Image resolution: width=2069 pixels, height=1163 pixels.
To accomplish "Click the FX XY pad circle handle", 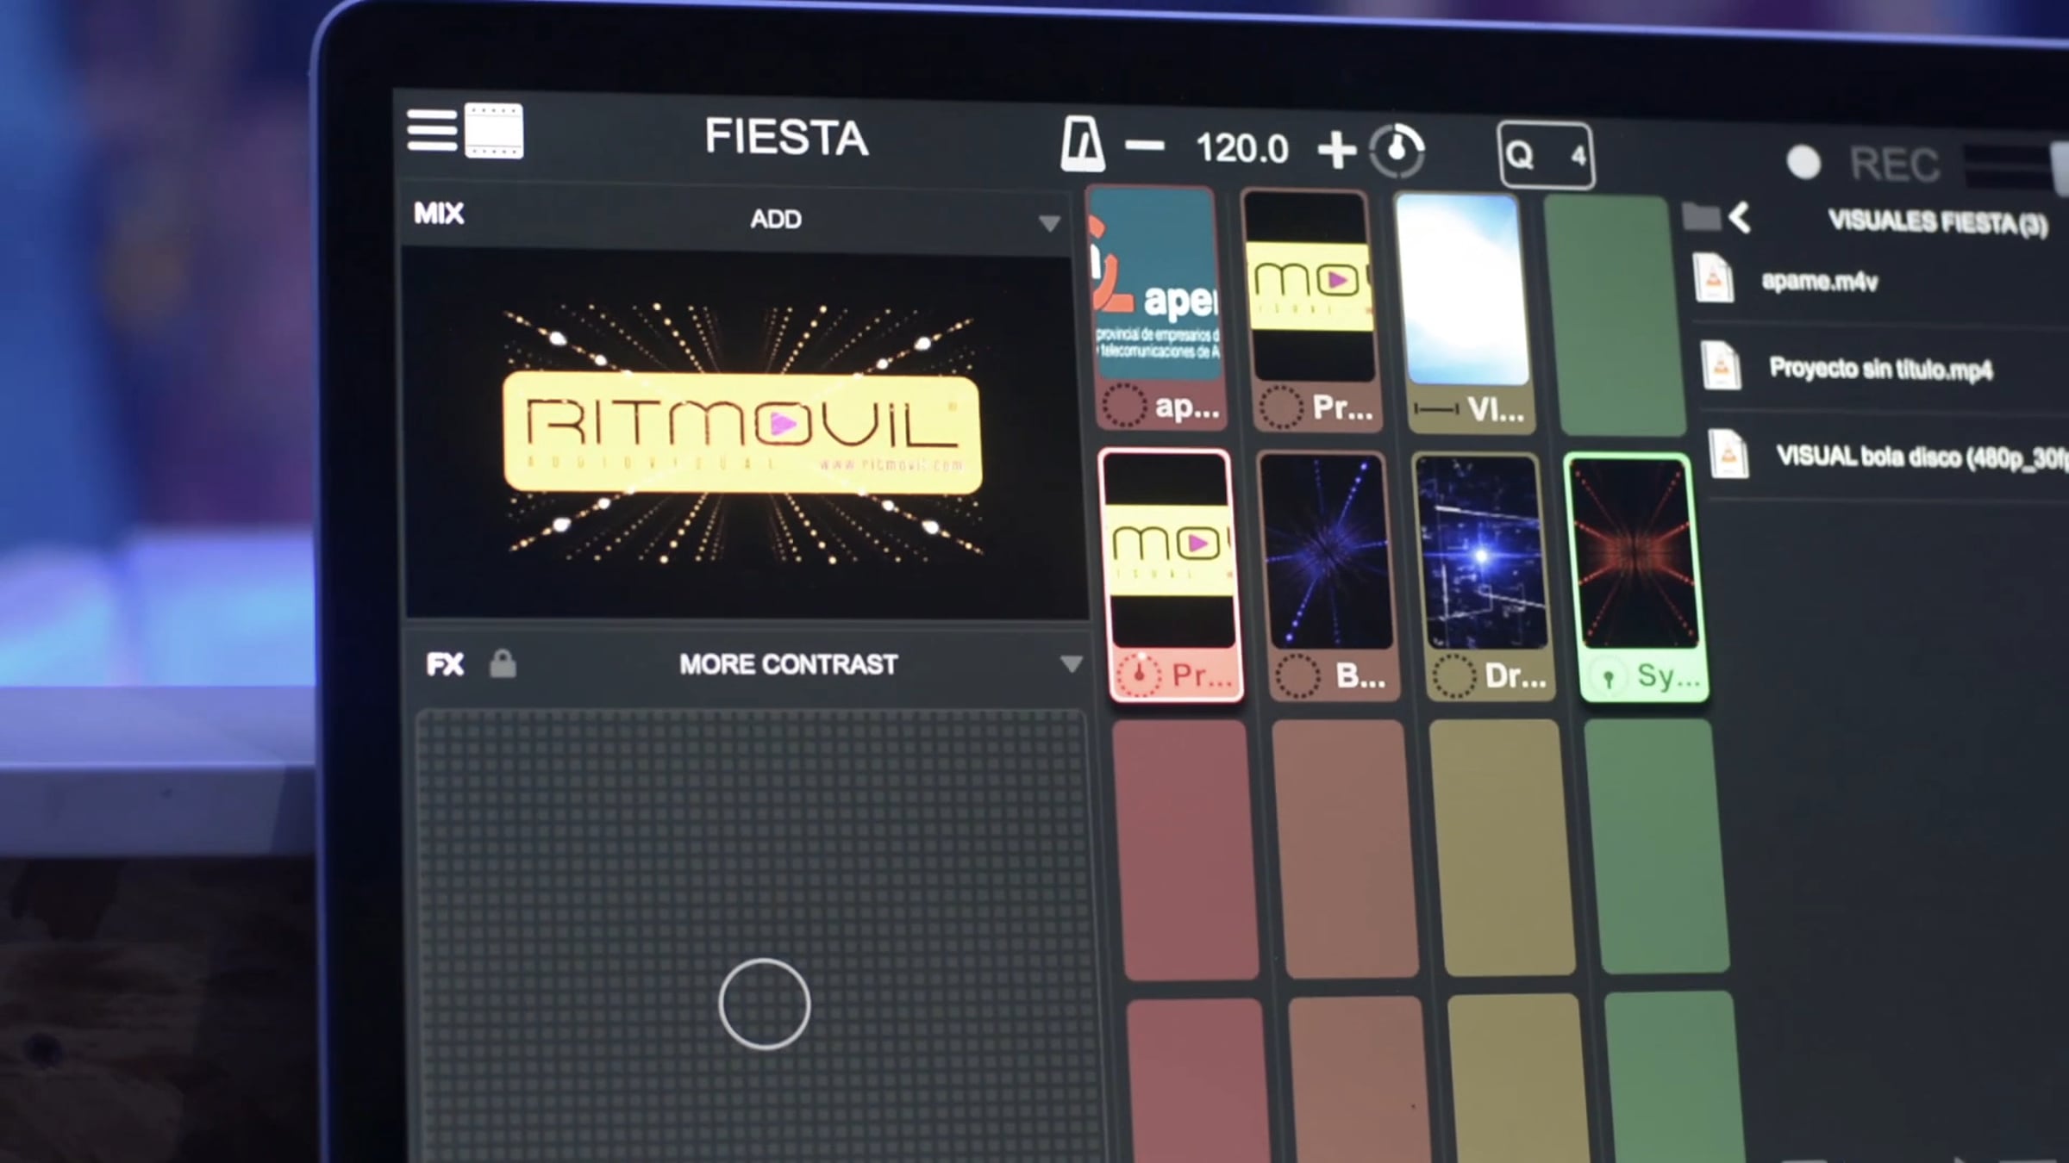I will coord(764,1004).
